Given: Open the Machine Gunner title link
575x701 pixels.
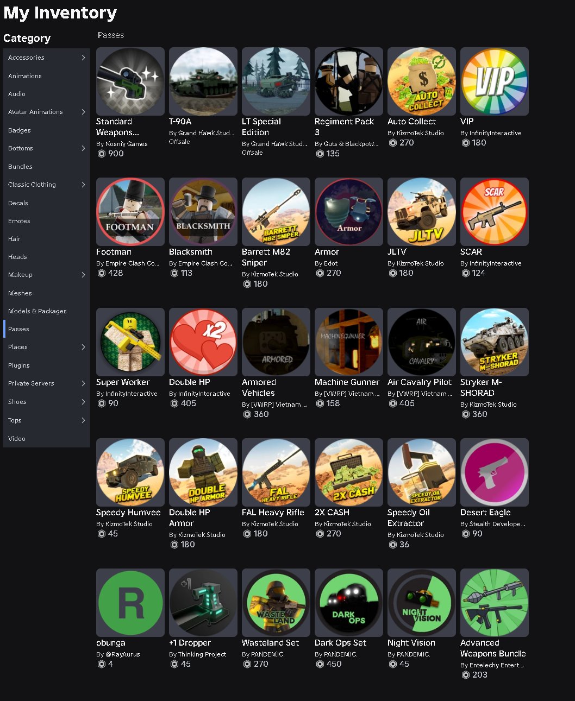Looking at the screenshot, I should 347,382.
